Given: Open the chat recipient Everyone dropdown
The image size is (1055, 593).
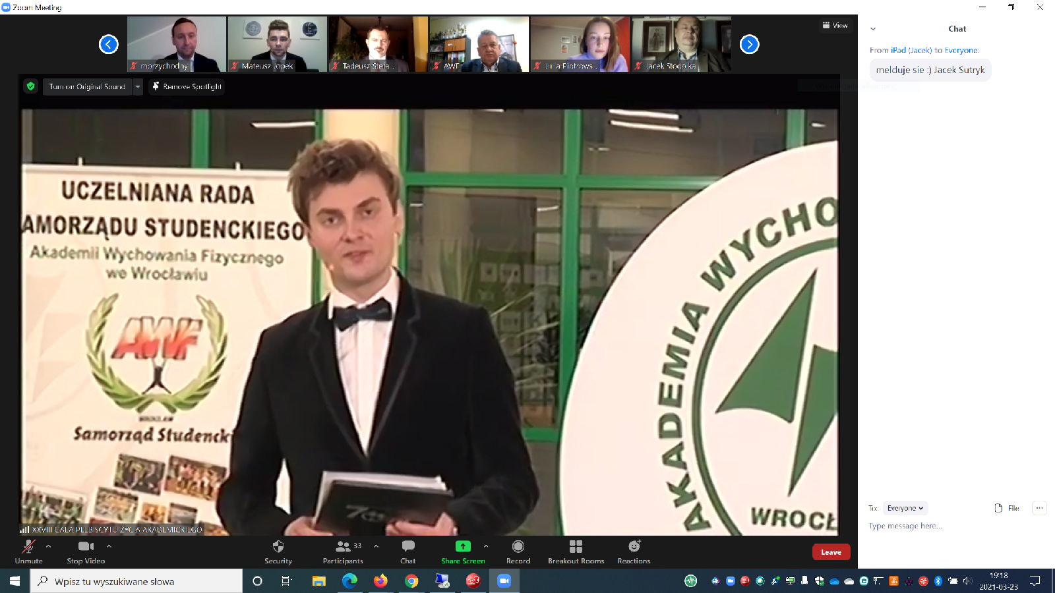Looking at the screenshot, I should (905, 508).
